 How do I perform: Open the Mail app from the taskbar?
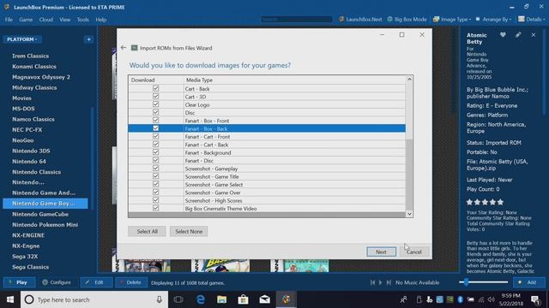[265, 299]
